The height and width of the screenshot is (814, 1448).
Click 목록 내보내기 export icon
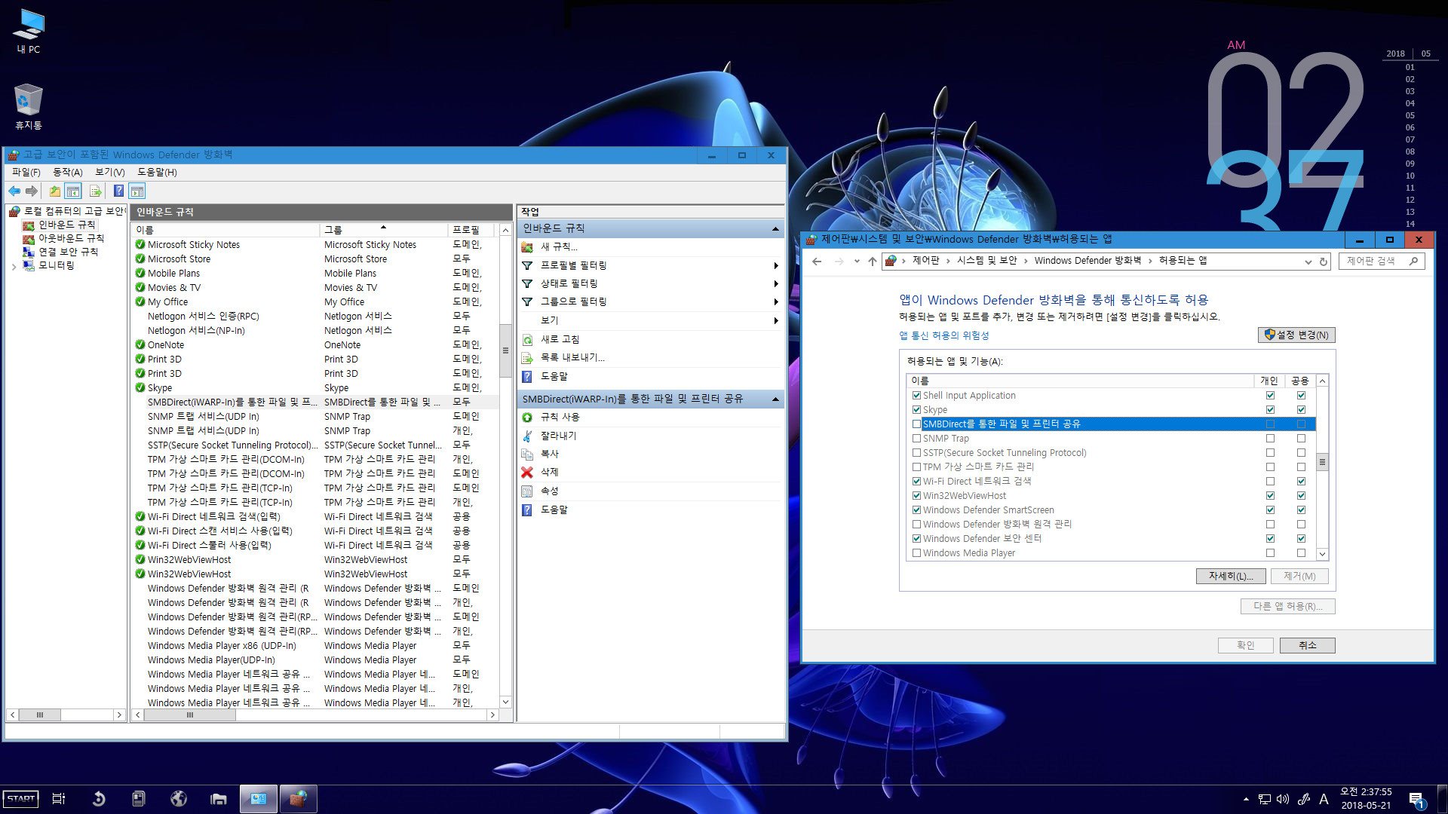coord(527,358)
